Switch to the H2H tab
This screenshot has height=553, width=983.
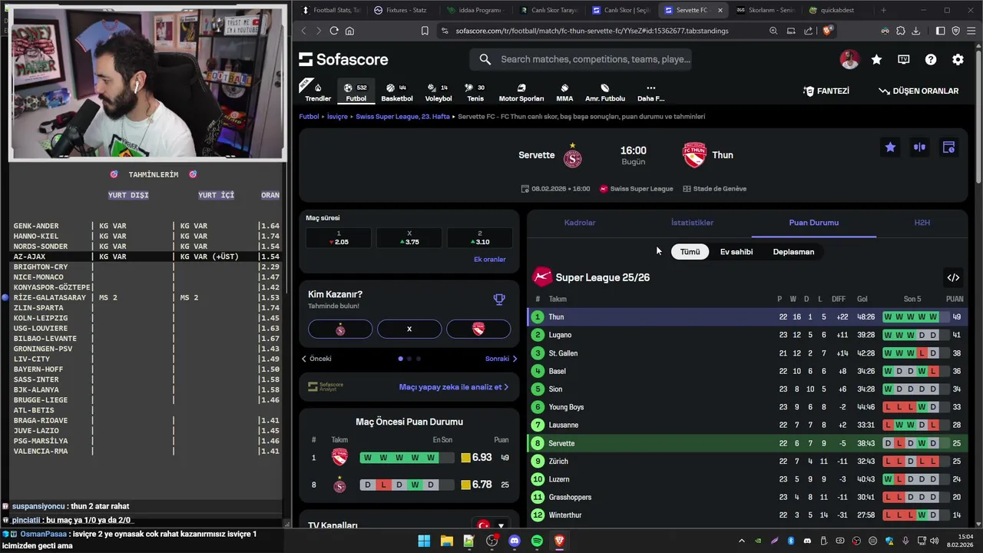tap(922, 223)
